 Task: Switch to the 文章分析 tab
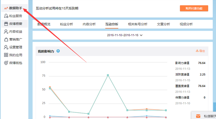[163, 24]
